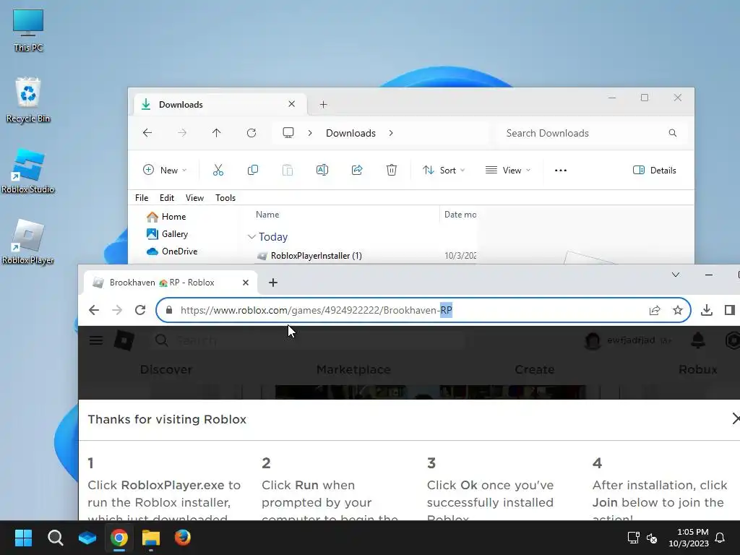Toggle the Details pane in Explorer
740x555 pixels.
(655, 171)
